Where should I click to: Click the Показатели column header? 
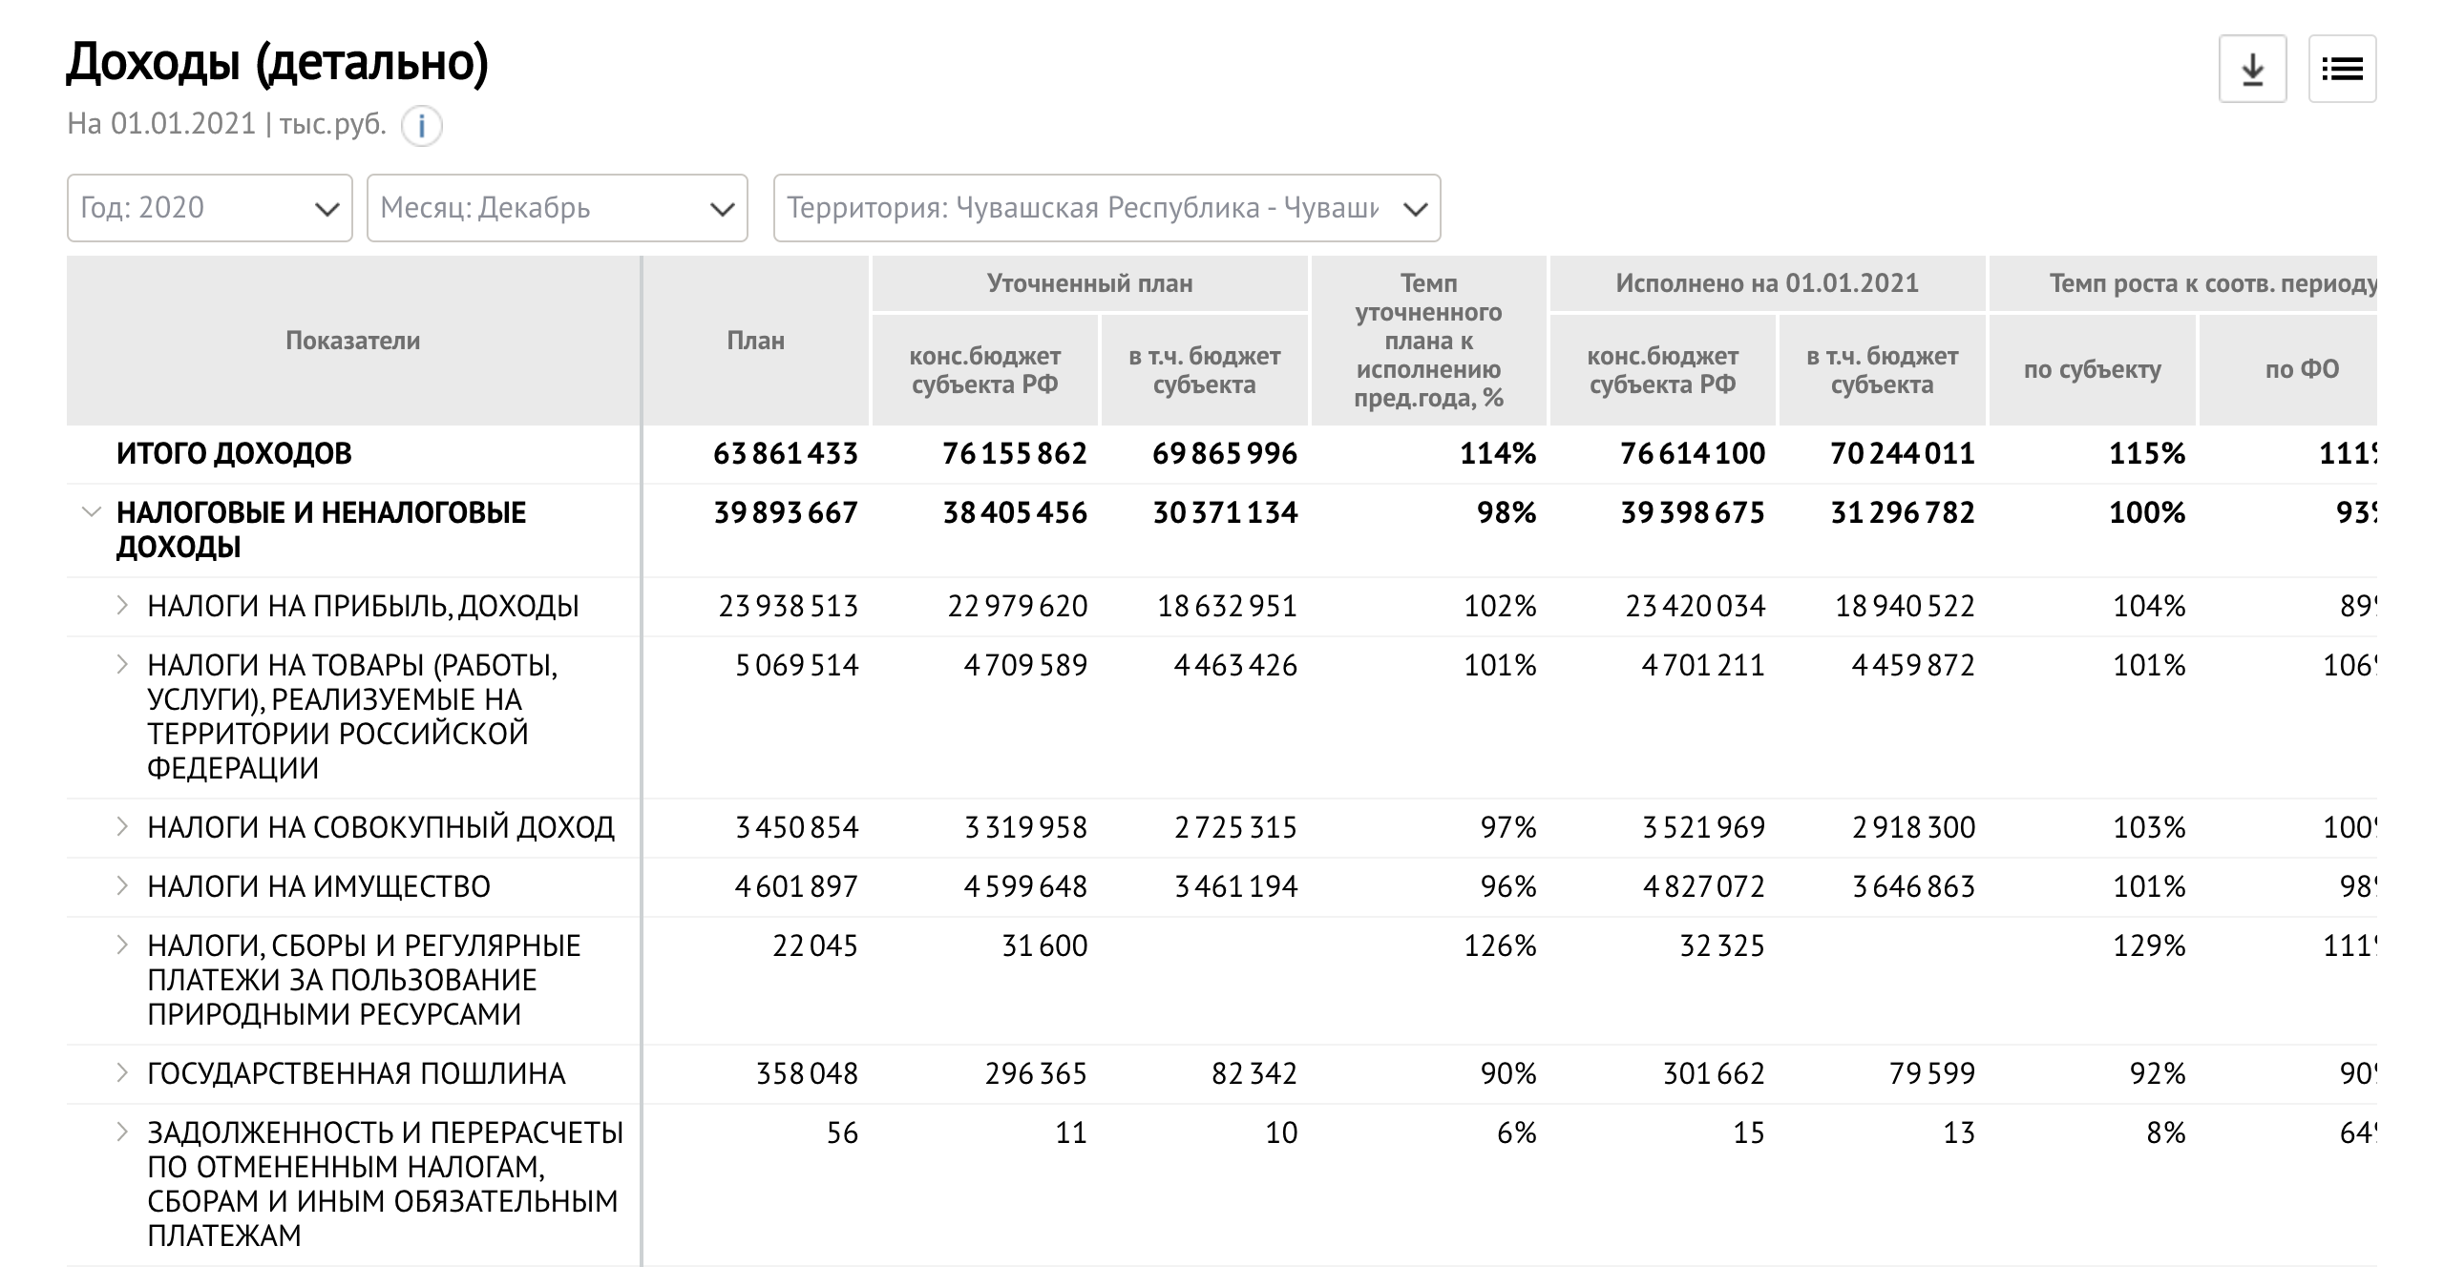pyautogui.click(x=353, y=341)
